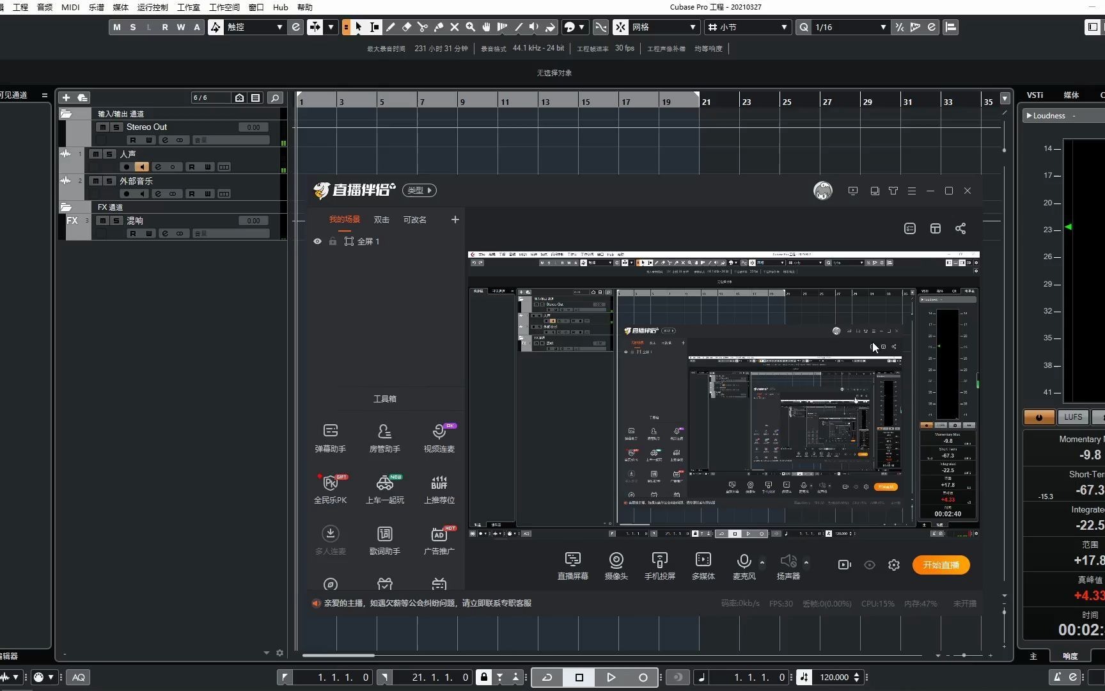Toggle lock on 全屏 1 source
Viewport: 1105px width, 691px height.
333,241
